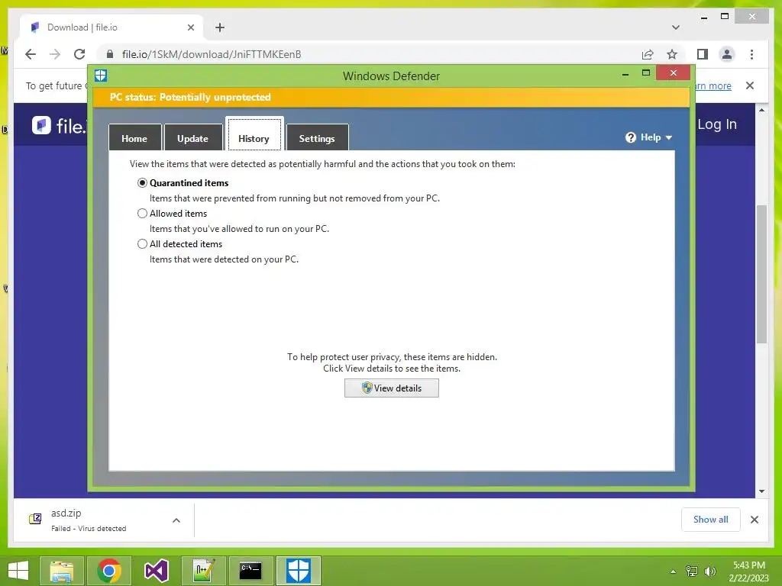Click Chrome icon in taskbar
This screenshot has height=586, width=782.
tap(109, 571)
